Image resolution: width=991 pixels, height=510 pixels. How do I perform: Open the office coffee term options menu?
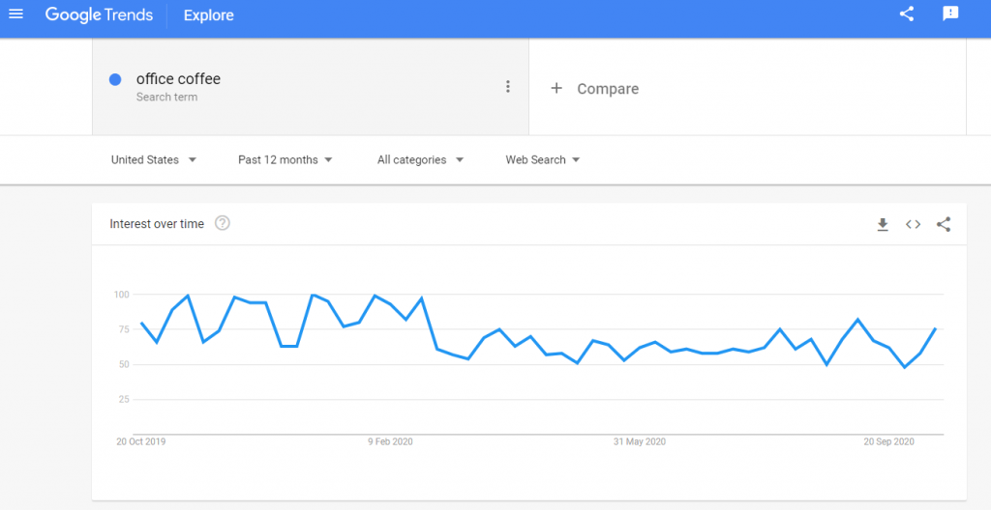(x=507, y=87)
